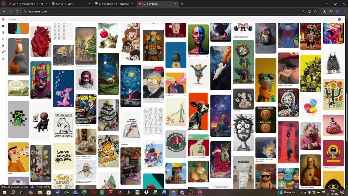Go back with the browser back arrow
This screenshot has height=196, width=348.
(4, 11)
